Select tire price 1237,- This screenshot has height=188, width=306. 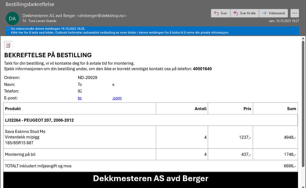(x=245, y=137)
